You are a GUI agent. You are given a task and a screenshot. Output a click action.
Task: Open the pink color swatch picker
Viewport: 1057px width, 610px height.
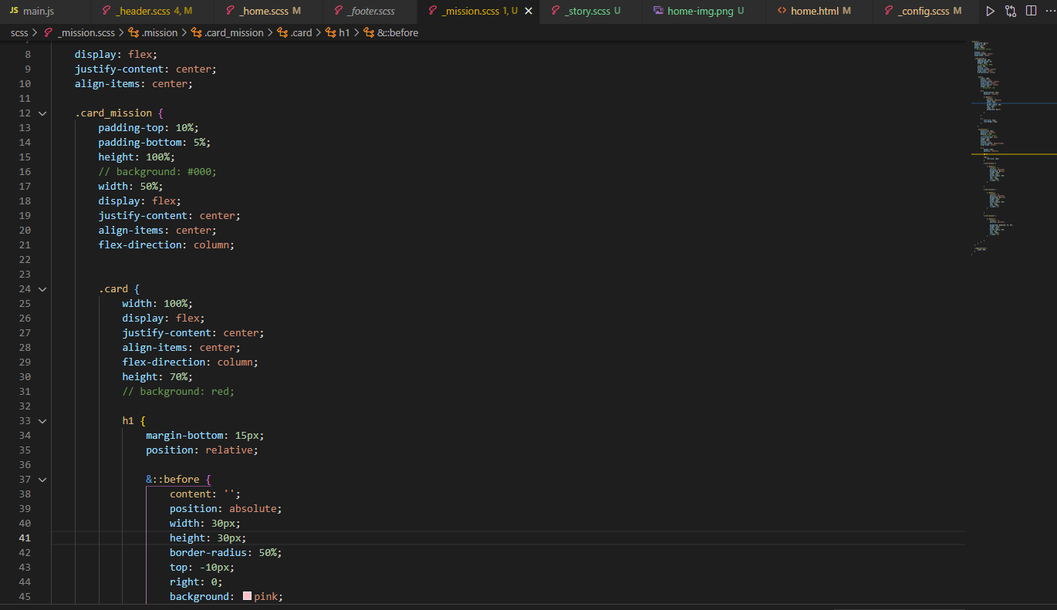coord(247,597)
